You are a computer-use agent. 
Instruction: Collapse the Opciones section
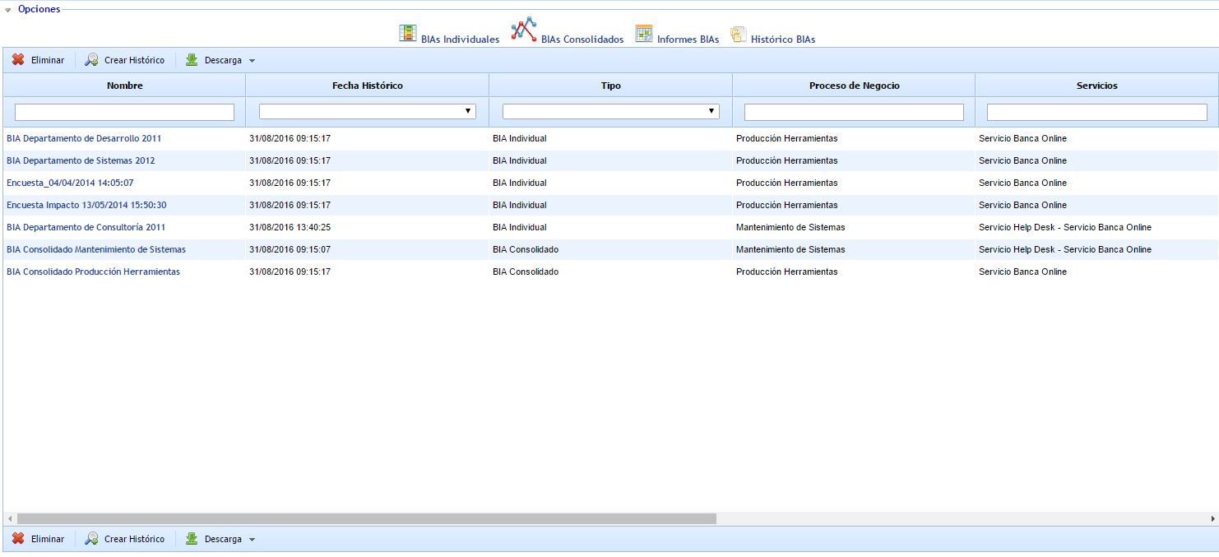coord(8,10)
